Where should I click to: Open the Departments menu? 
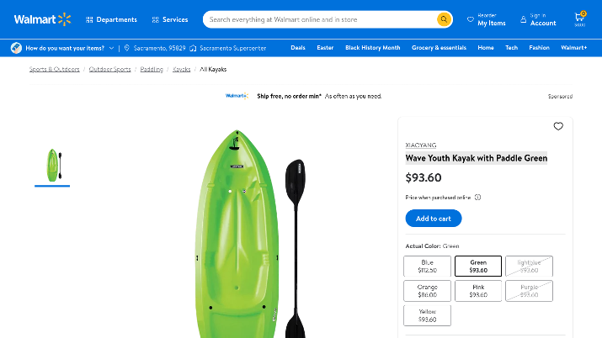[111, 19]
